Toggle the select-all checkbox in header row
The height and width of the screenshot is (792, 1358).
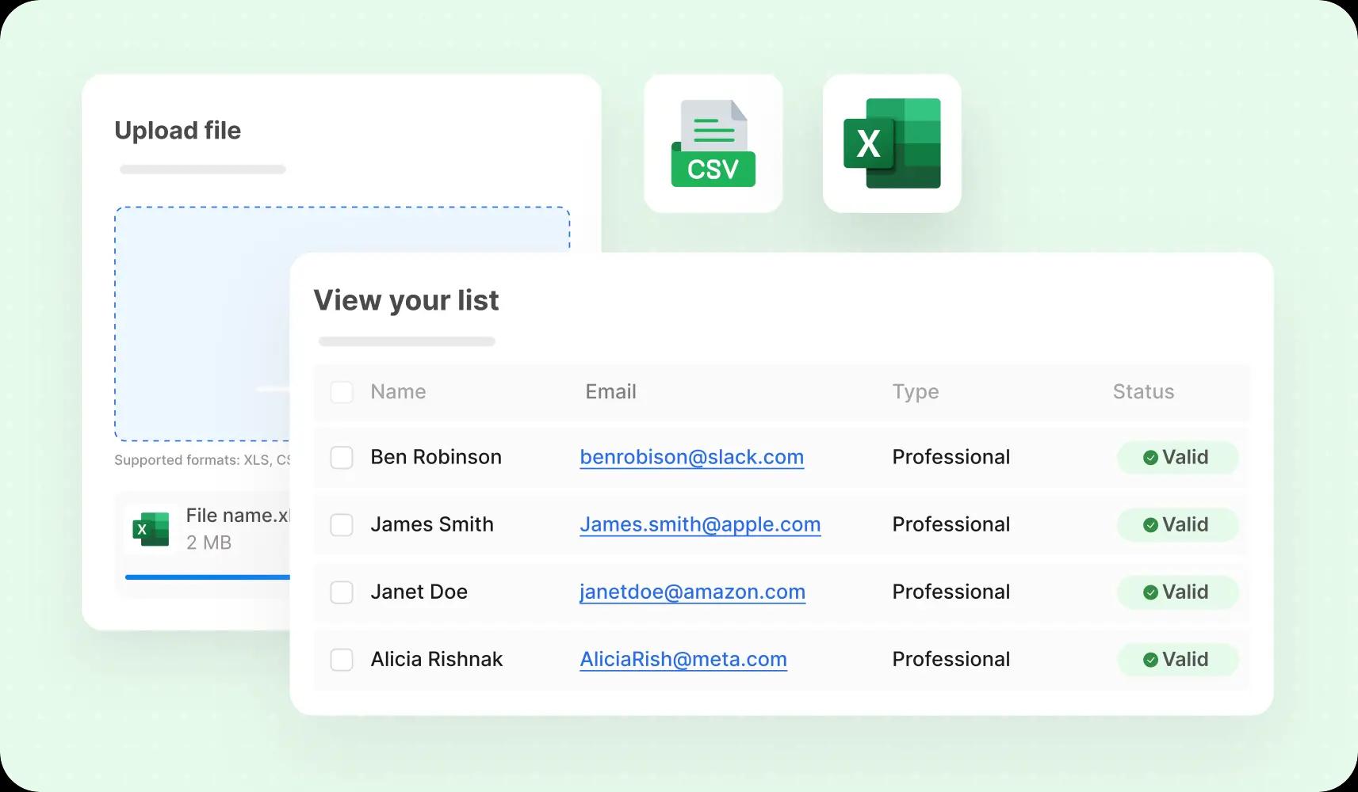point(342,392)
